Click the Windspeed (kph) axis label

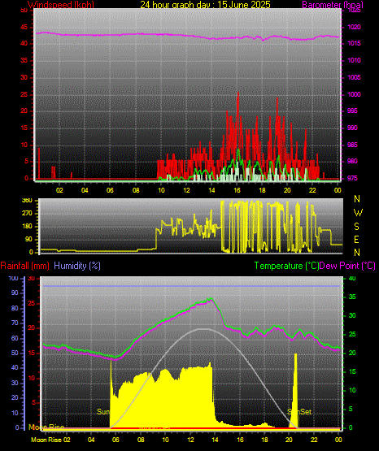tap(61, 5)
